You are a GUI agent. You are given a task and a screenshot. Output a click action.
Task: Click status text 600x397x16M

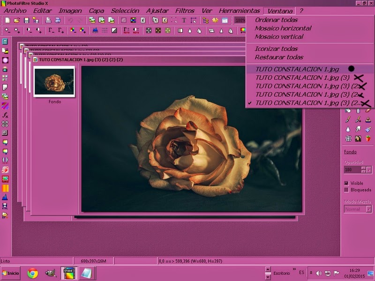(93, 261)
